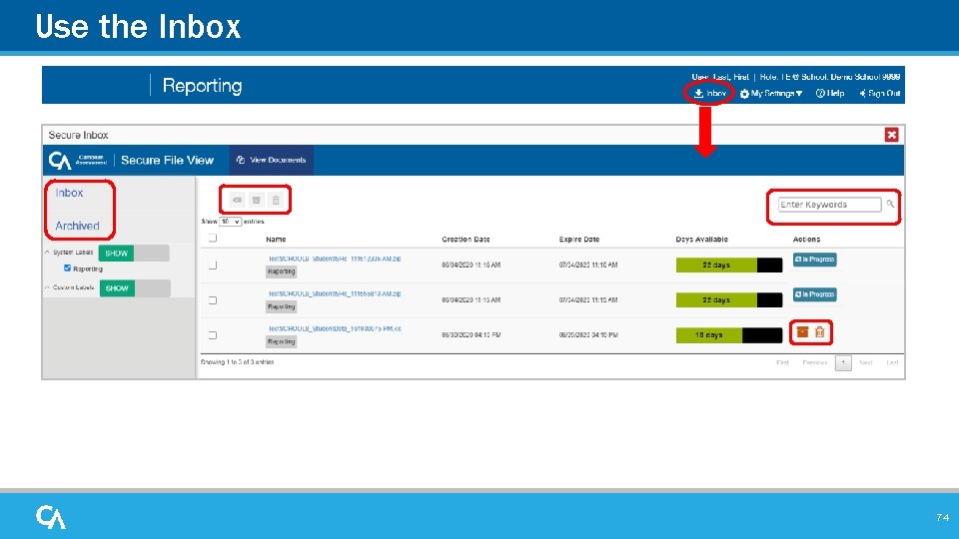The height and width of the screenshot is (539, 959).
Task: Uncheck the Reporting system label checkbox
Action: tap(67, 268)
